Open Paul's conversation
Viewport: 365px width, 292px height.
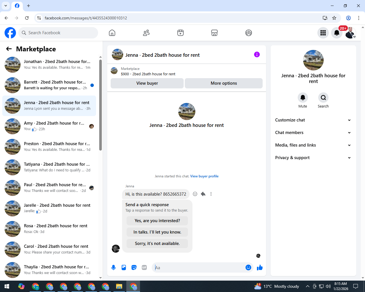49,188
